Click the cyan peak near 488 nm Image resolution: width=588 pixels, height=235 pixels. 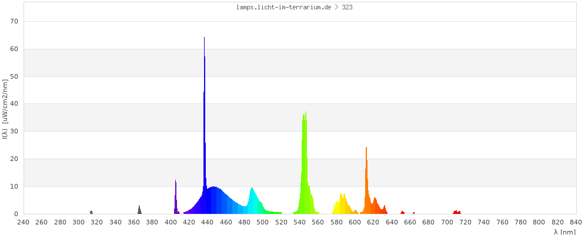click(x=252, y=201)
